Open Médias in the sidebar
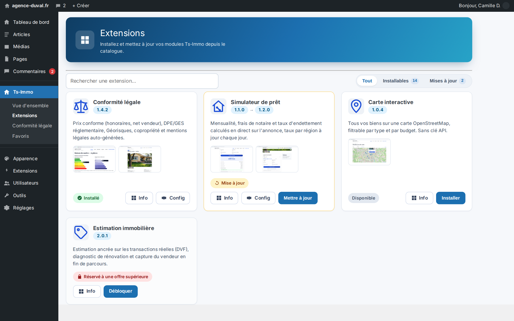Image resolution: width=514 pixels, height=321 pixels. tap(29, 47)
